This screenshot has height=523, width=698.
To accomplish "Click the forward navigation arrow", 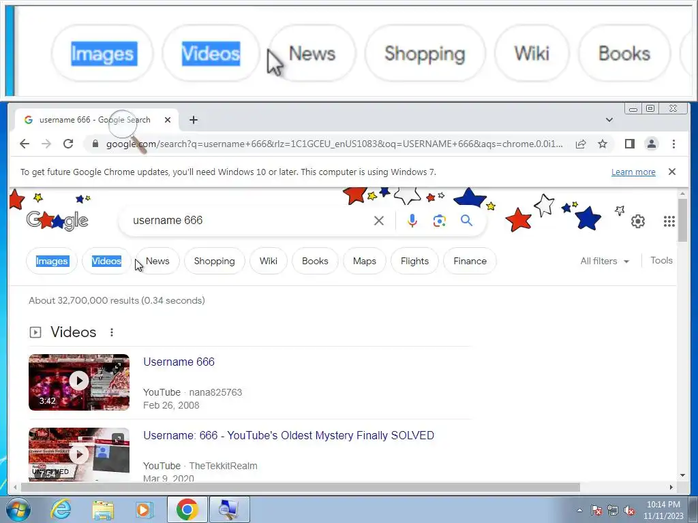I will 46,144.
